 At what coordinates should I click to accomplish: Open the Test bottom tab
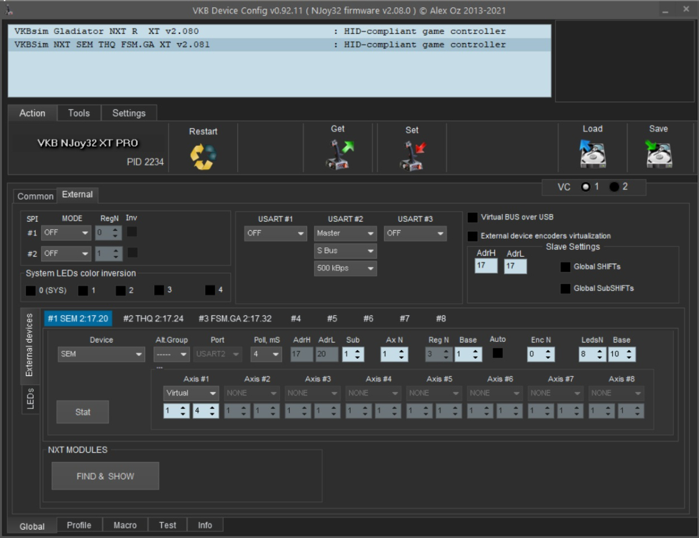click(x=168, y=525)
